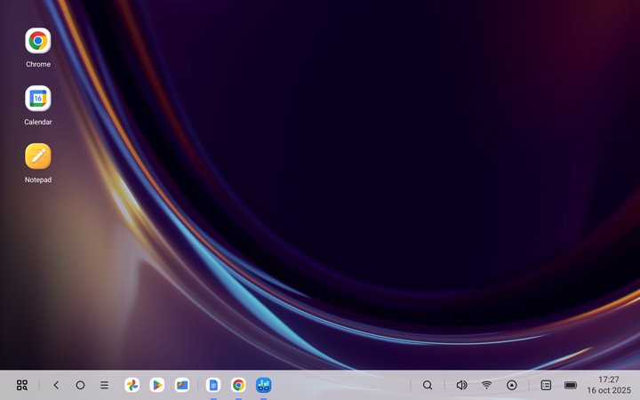Viewport: 640px width, 400px height.
Task: Open recent apps menu in taskbar
Action: click(104, 385)
